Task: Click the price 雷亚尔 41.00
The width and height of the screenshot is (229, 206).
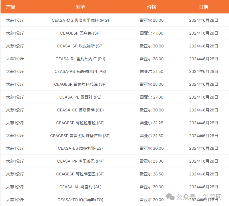Action: [x=152, y=33]
